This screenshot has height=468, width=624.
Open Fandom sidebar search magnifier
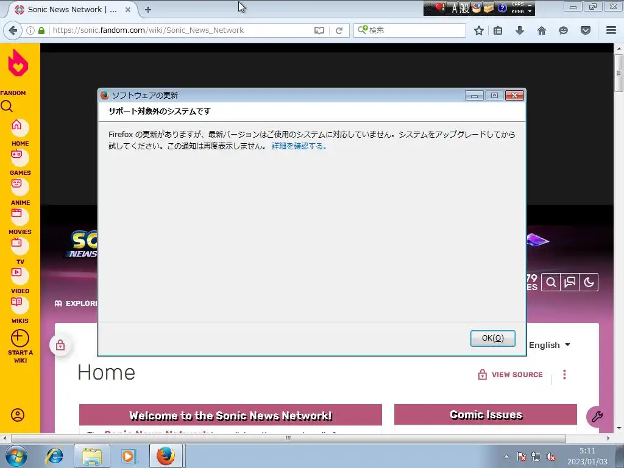click(7, 106)
